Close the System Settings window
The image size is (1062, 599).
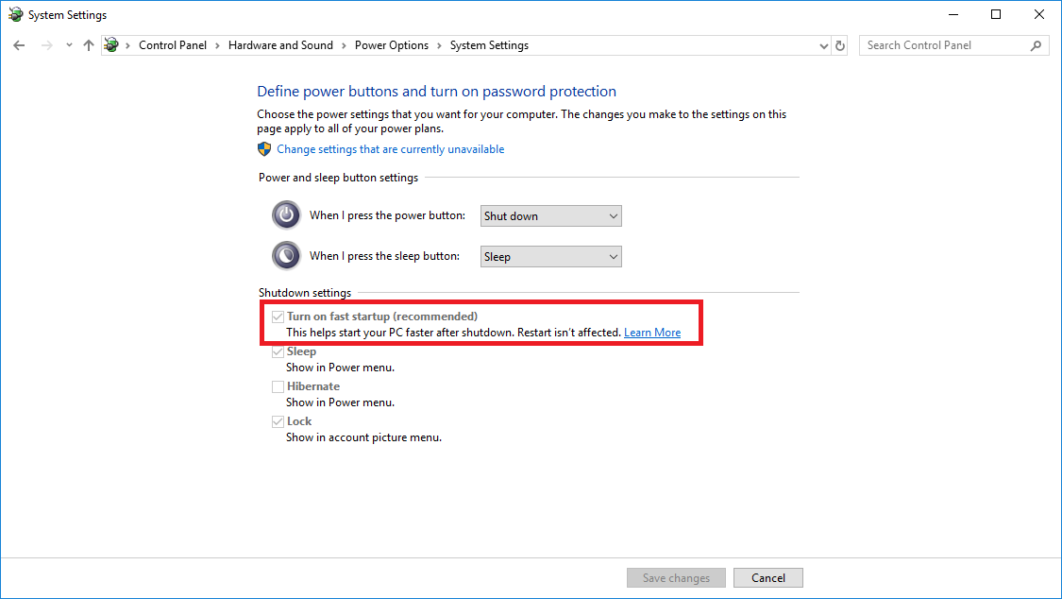pyautogui.click(x=1039, y=14)
